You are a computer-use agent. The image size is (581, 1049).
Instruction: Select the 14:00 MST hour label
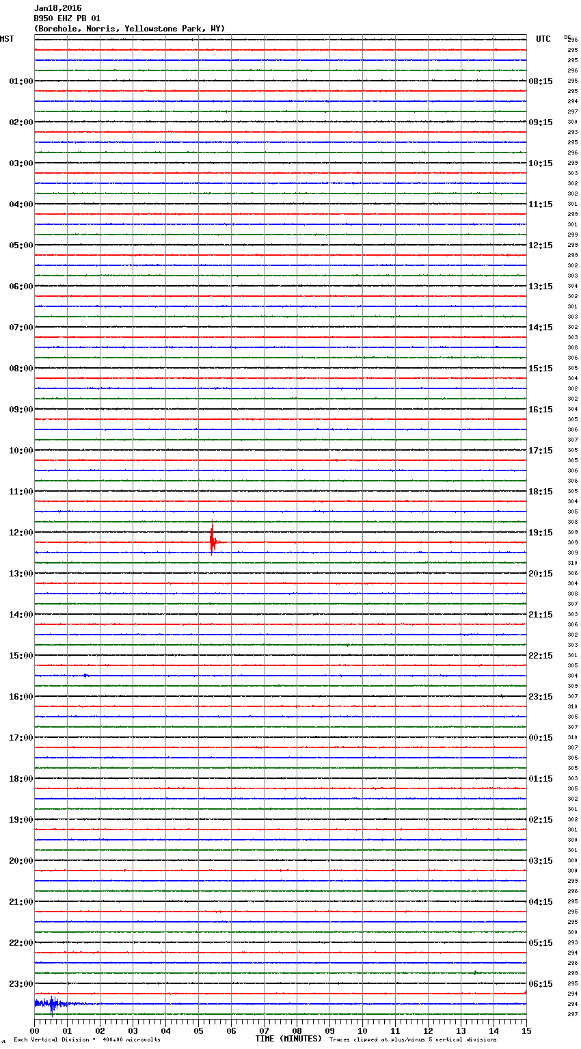(x=21, y=615)
